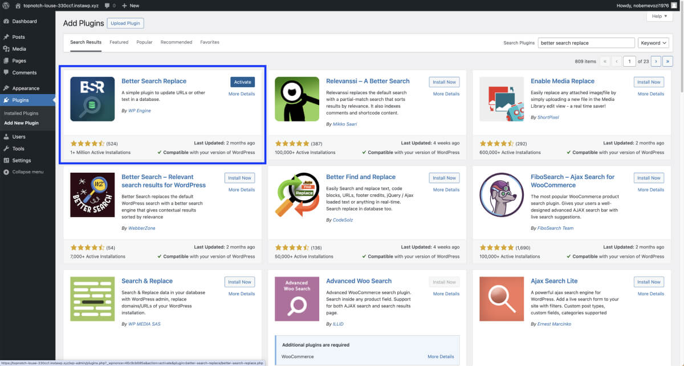Click the Better Search plugin icon
This screenshot has width=684, height=366.
pyautogui.click(x=92, y=195)
